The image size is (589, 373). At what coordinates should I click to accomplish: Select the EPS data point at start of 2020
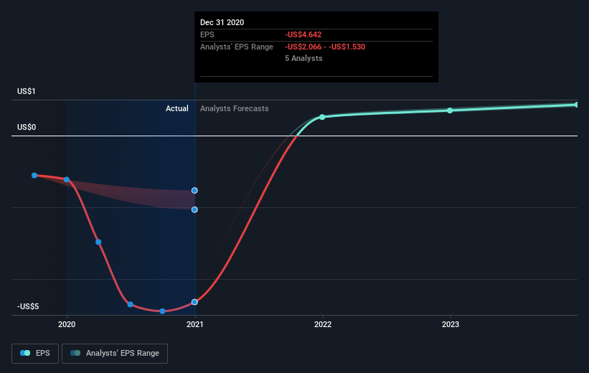point(67,179)
